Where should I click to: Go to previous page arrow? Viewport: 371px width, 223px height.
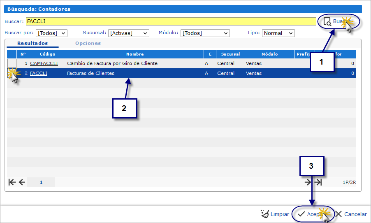(x=22, y=182)
